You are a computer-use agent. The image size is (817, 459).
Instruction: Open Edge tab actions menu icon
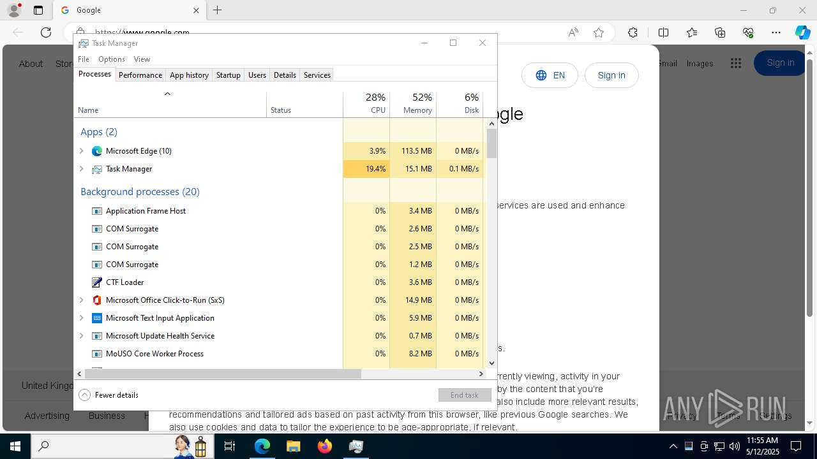tap(38, 10)
